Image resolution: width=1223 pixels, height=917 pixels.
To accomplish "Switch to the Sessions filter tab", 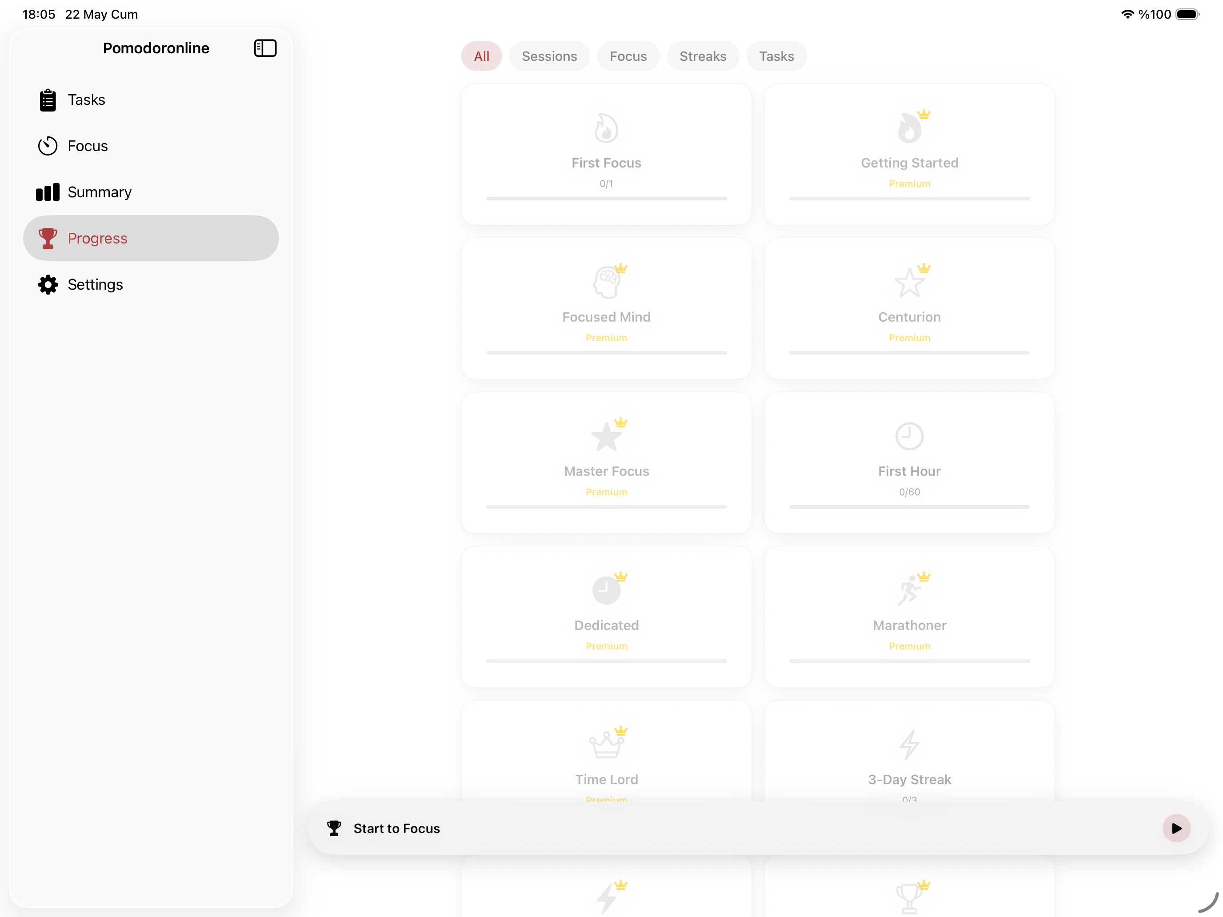I will pos(549,56).
